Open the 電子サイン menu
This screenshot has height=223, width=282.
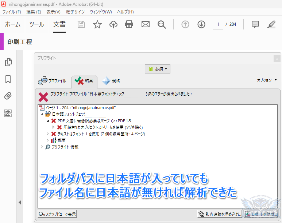point(75,12)
